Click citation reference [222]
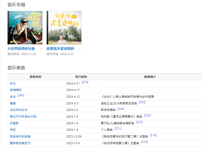 point(147,115)
